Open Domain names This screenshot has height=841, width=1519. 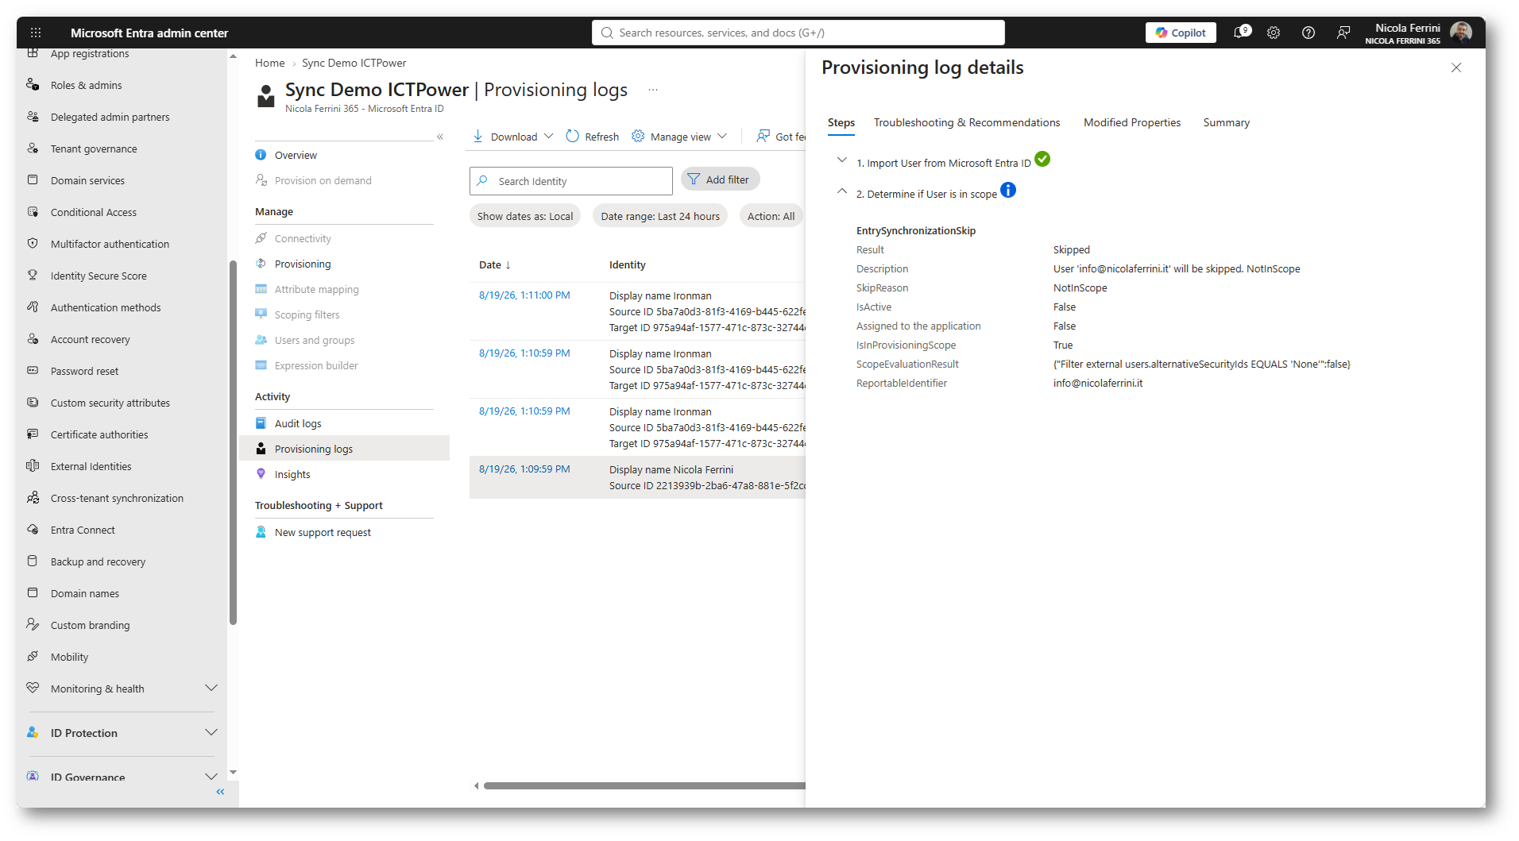point(85,593)
